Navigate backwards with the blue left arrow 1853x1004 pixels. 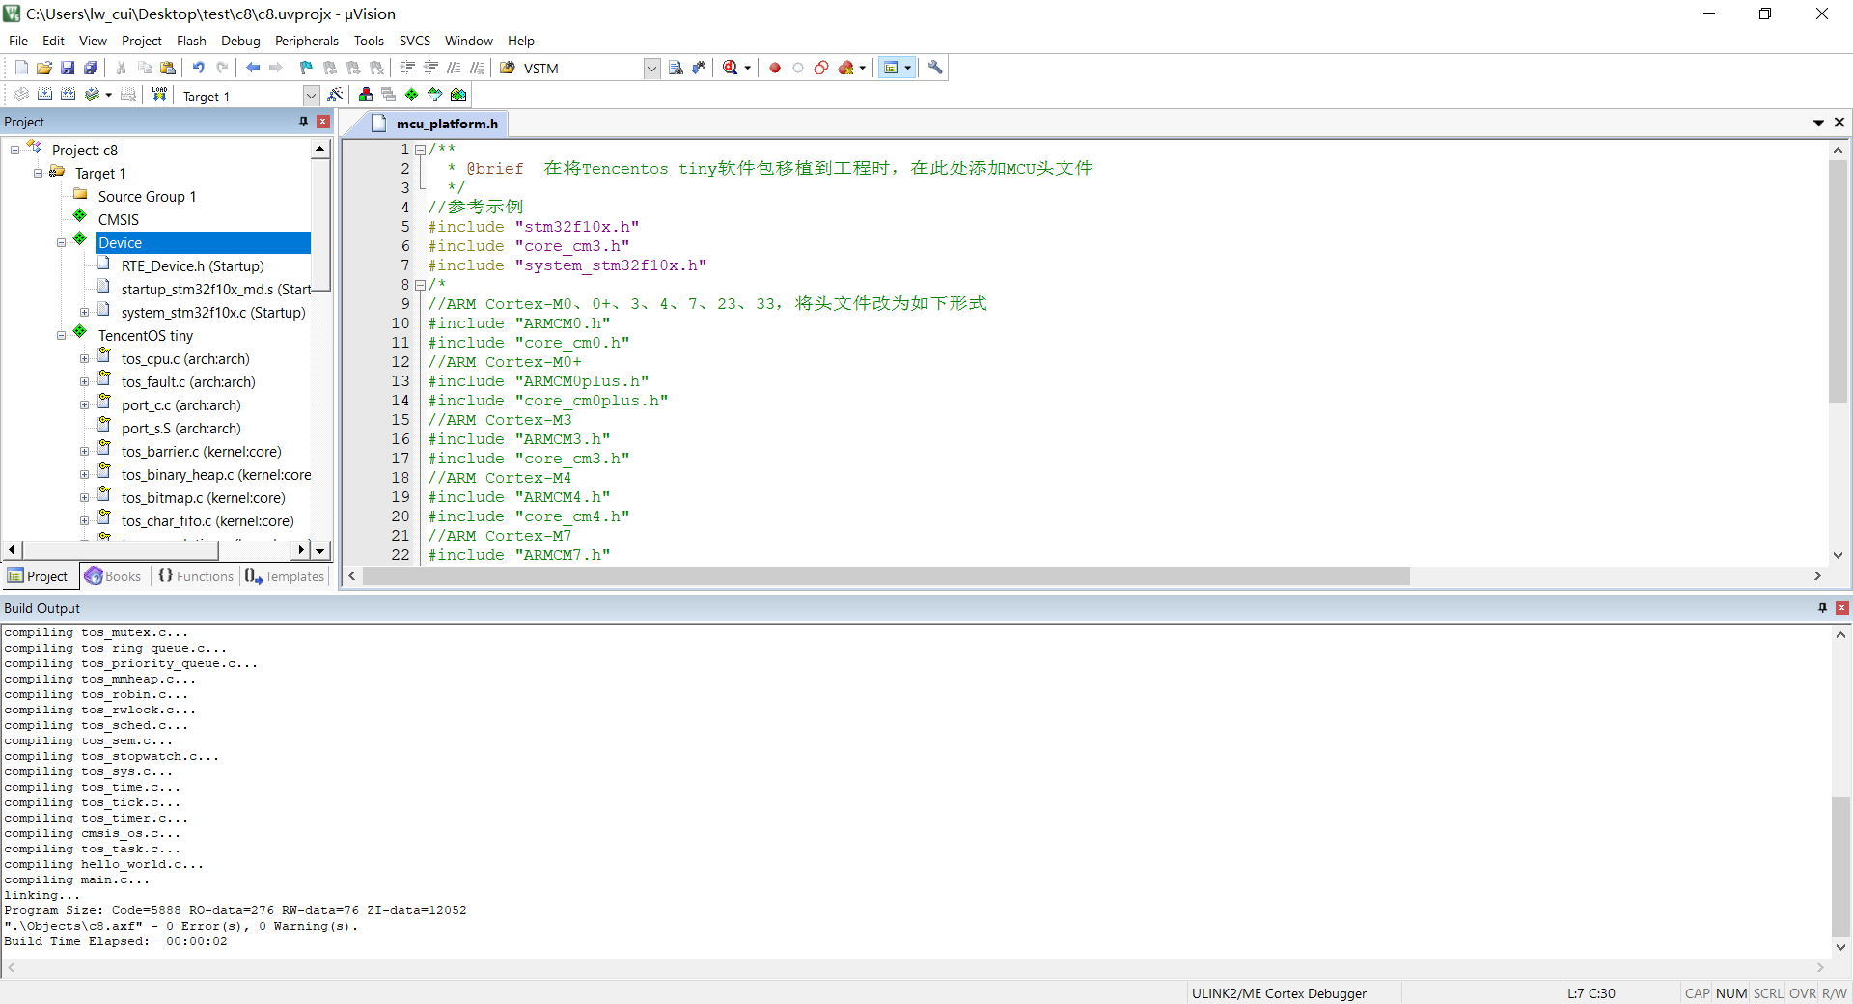[x=253, y=68]
